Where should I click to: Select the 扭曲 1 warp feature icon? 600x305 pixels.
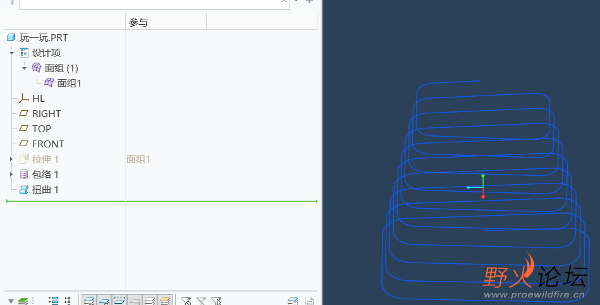tap(24, 189)
